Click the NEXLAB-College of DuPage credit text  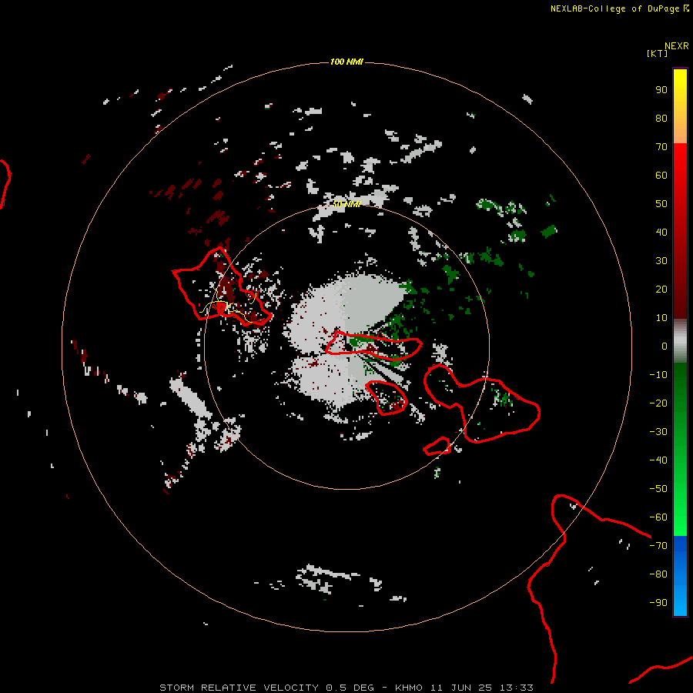[x=614, y=8]
